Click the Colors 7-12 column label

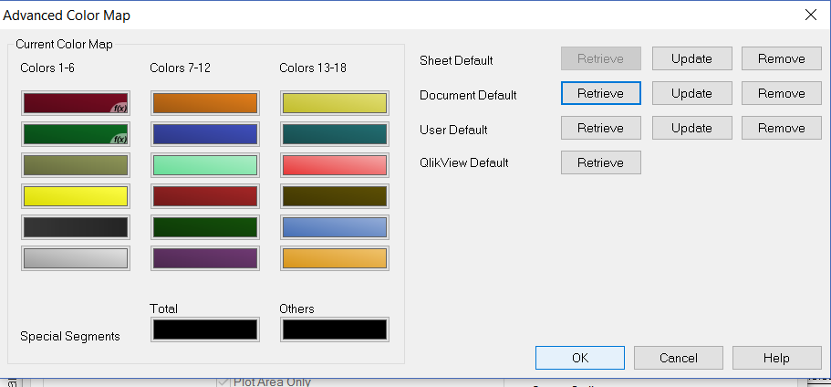point(181,68)
